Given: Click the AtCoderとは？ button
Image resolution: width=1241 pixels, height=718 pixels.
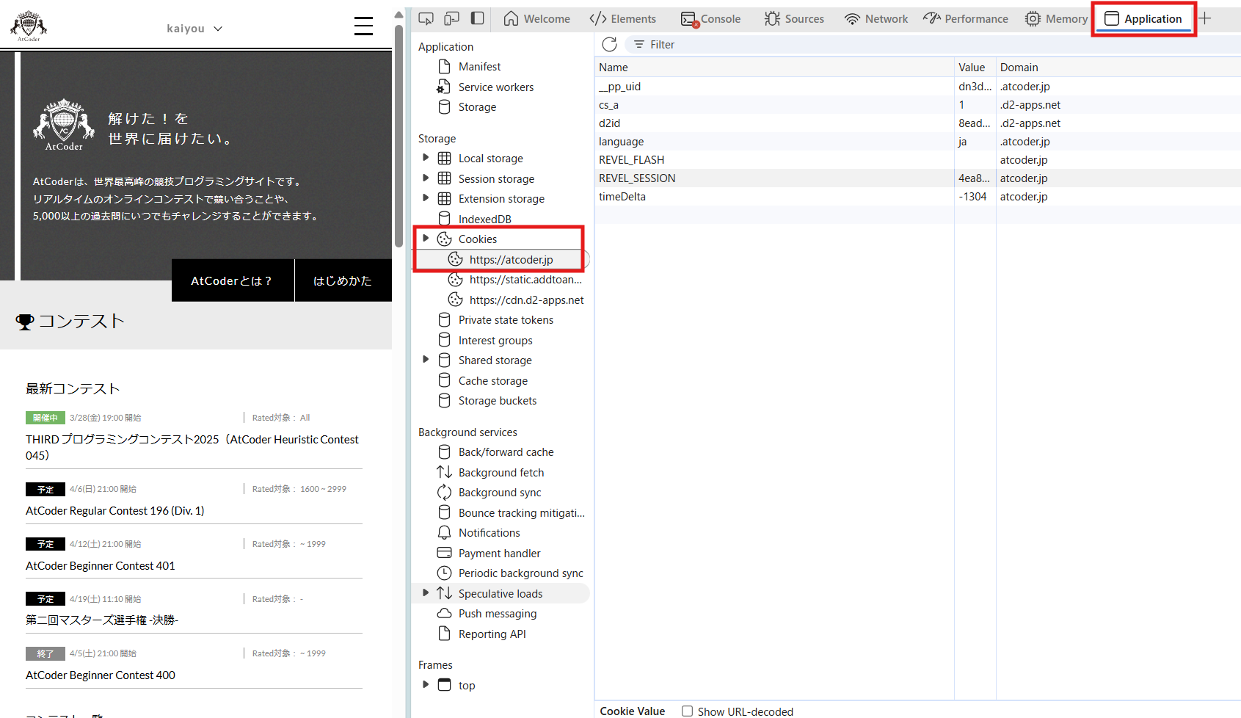Looking at the screenshot, I should click(x=232, y=280).
